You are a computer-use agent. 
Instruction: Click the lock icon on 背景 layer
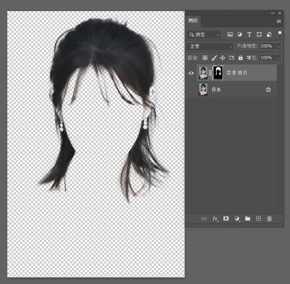(x=268, y=90)
